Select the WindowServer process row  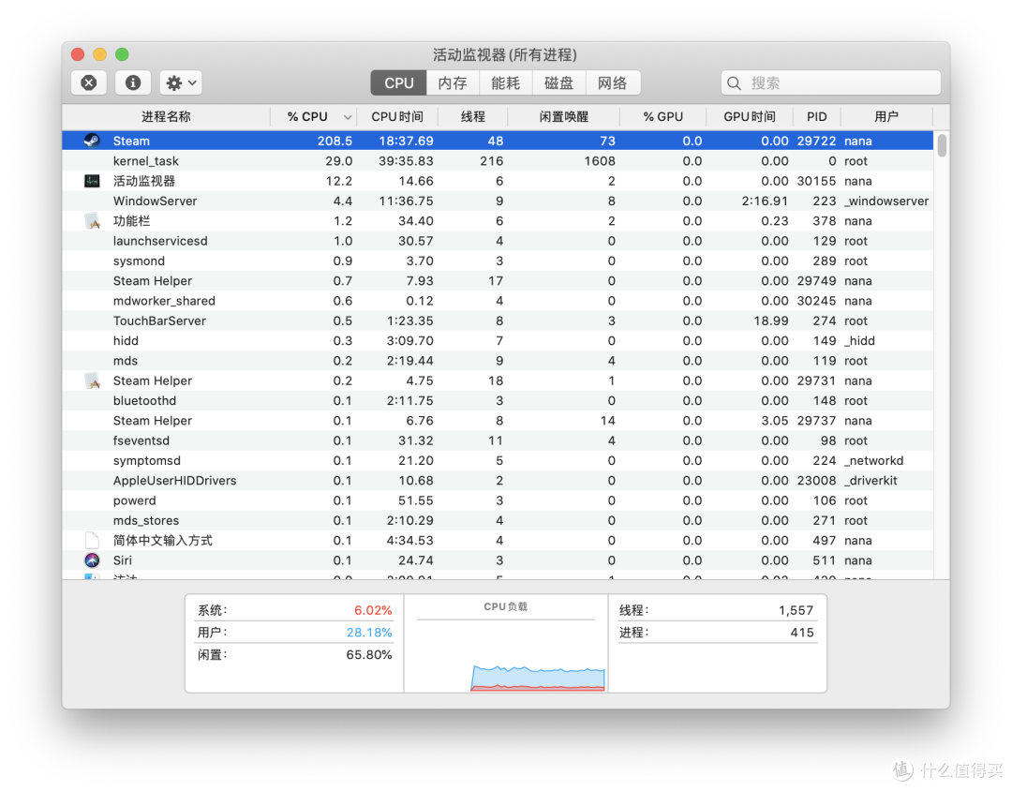point(498,201)
